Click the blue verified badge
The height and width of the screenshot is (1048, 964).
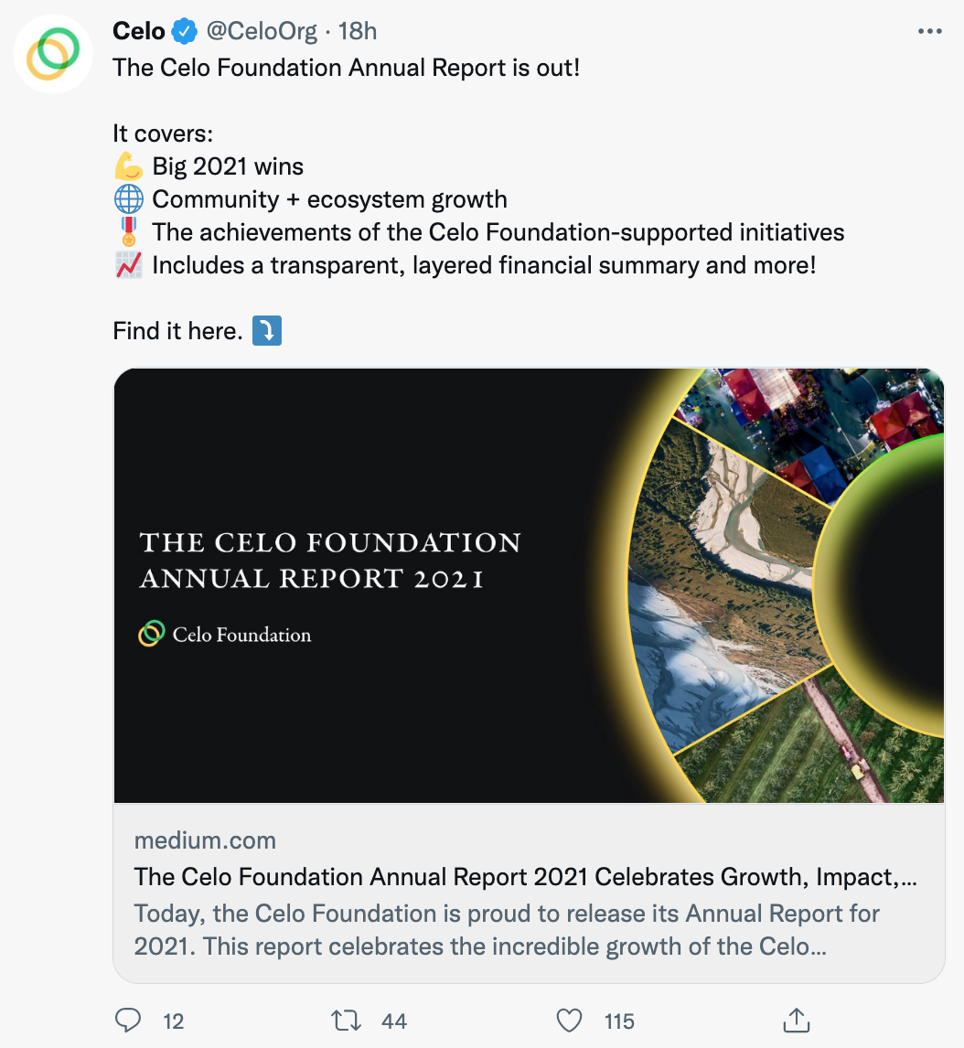point(185,32)
